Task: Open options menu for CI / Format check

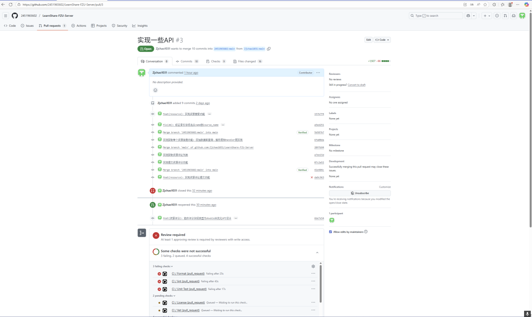Action: (313, 274)
